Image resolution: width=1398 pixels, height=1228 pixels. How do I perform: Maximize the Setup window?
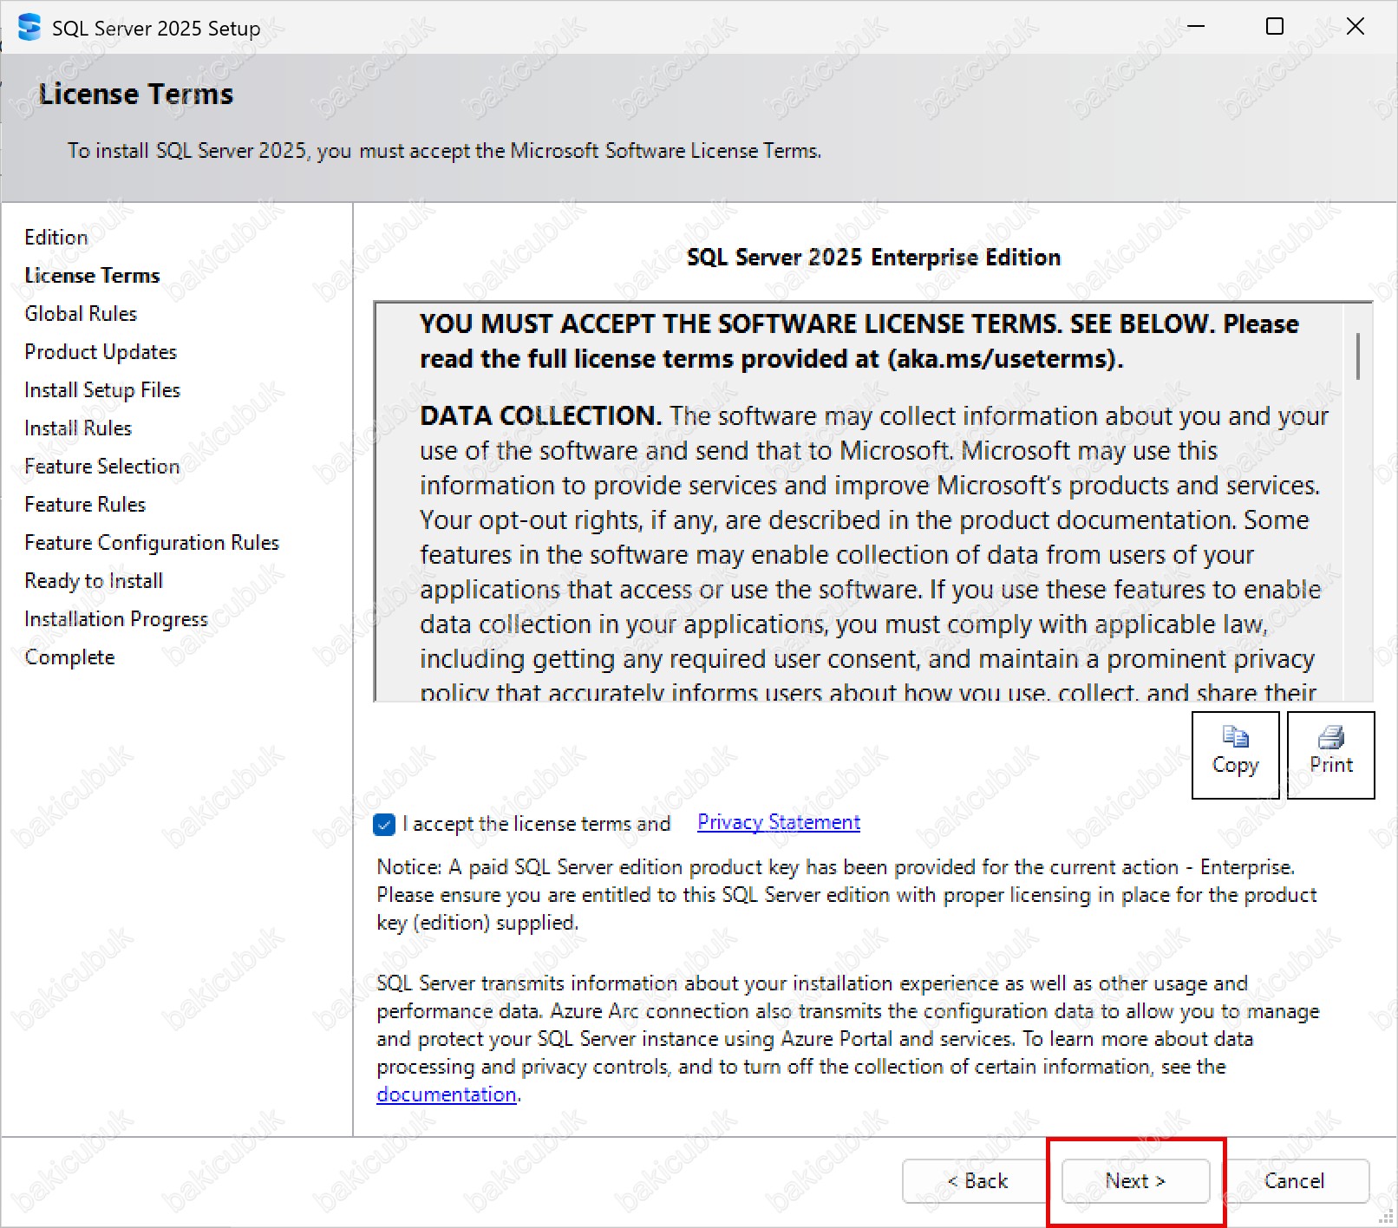[1274, 27]
